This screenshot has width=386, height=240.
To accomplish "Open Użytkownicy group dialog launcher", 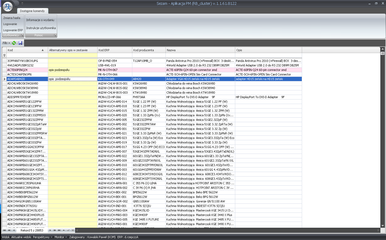I will point(22,35).
